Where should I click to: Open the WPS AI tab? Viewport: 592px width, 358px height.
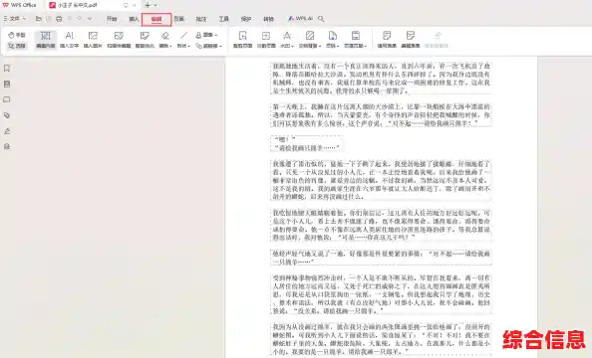click(300, 19)
